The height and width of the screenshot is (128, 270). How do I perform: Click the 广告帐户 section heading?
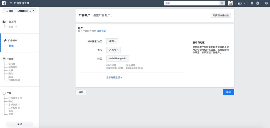[x=12, y=41]
